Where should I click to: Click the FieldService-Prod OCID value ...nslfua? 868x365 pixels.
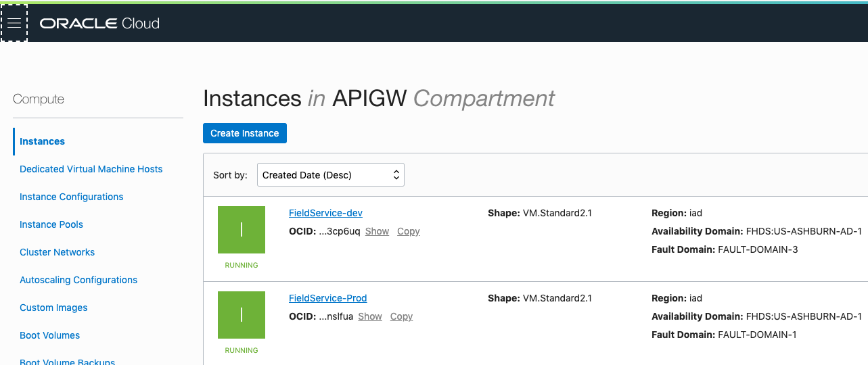click(x=336, y=316)
